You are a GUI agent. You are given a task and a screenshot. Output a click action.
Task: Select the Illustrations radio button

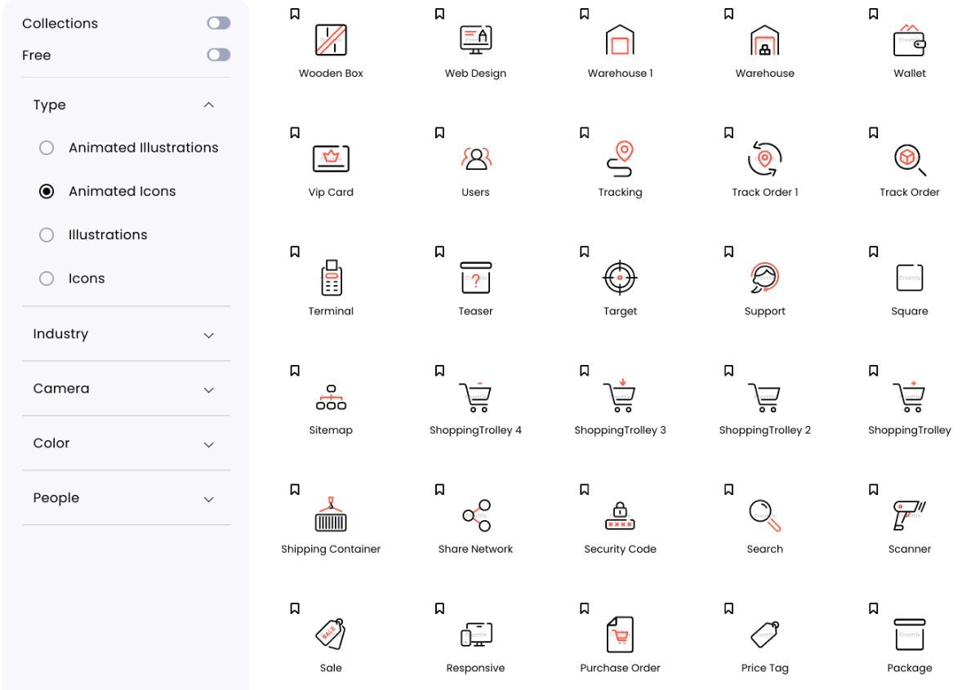pos(47,234)
